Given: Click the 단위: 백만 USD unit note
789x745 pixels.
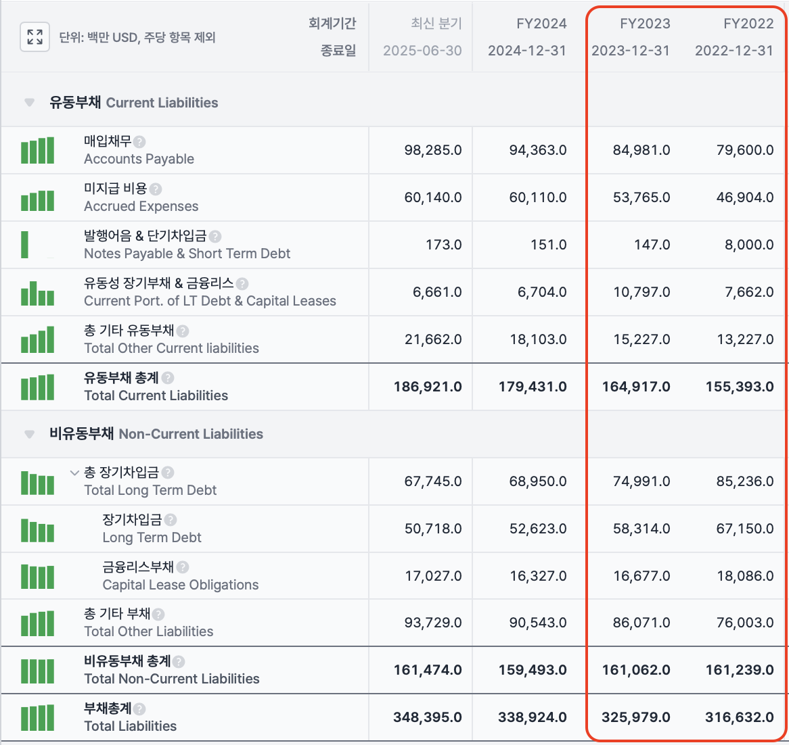Looking at the screenshot, I should 137,37.
